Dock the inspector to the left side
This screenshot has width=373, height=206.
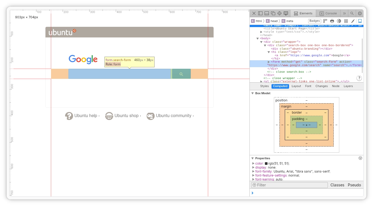[260, 13]
